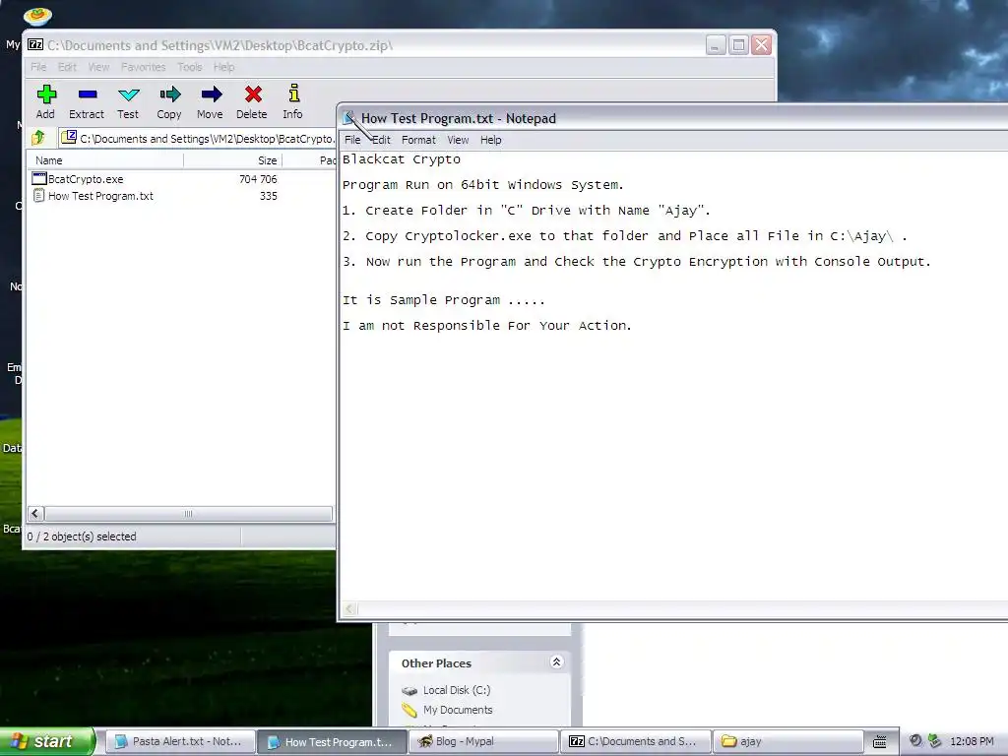Minimize the 7-Zip window
This screenshot has width=1008, height=756.
(x=716, y=45)
